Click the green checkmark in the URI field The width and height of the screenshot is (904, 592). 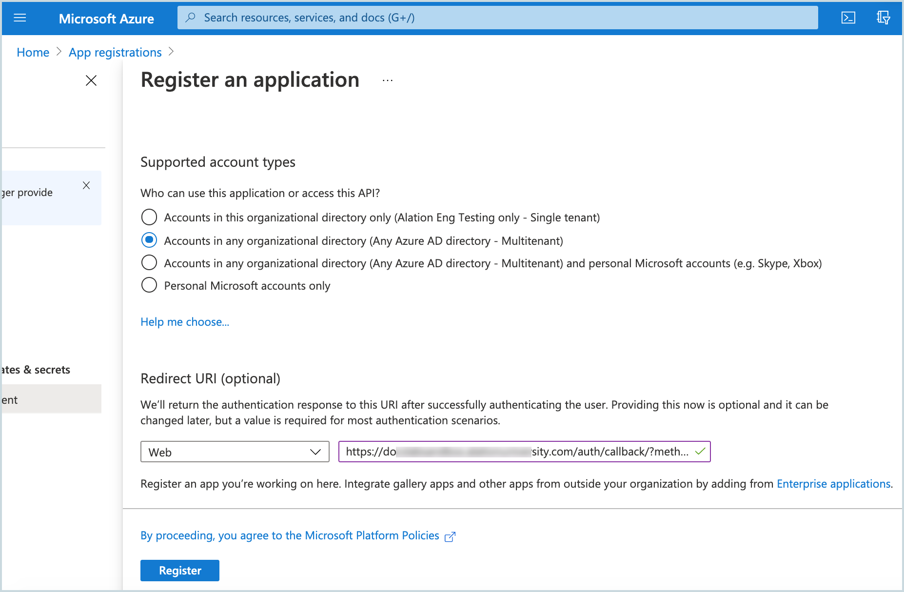tap(700, 452)
